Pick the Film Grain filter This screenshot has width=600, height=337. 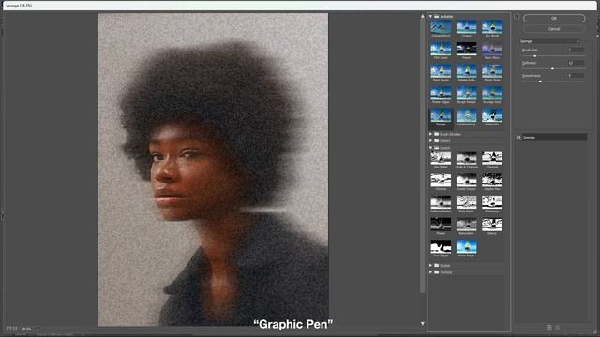point(441,50)
